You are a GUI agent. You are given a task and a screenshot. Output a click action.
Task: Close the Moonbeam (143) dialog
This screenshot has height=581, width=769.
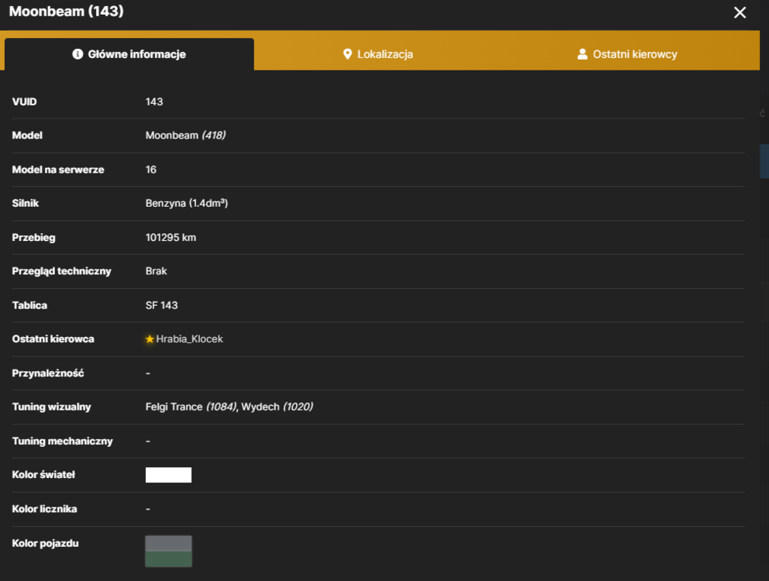pyautogui.click(x=740, y=12)
